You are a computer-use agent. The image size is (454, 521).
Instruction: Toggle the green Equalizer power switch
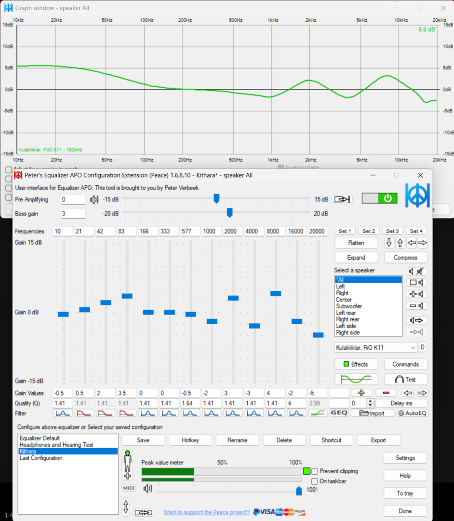[379, 198]
